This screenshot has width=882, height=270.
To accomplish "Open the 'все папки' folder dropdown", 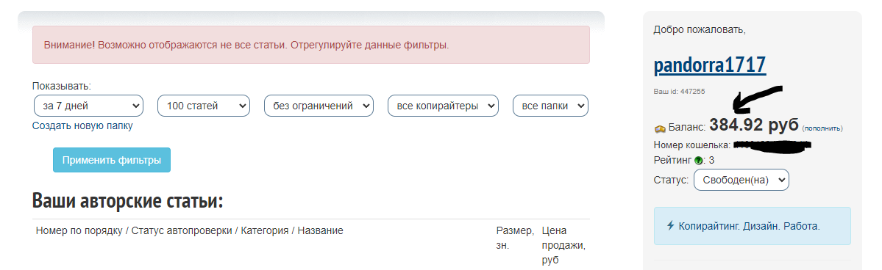I will click(x=550, y=106).
